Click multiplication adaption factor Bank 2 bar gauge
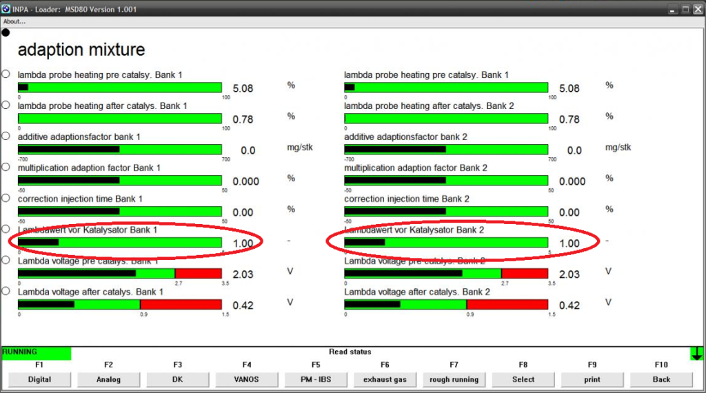Image resolution: width=706 pixels, height=393 pixels. [x=446, y=181]
